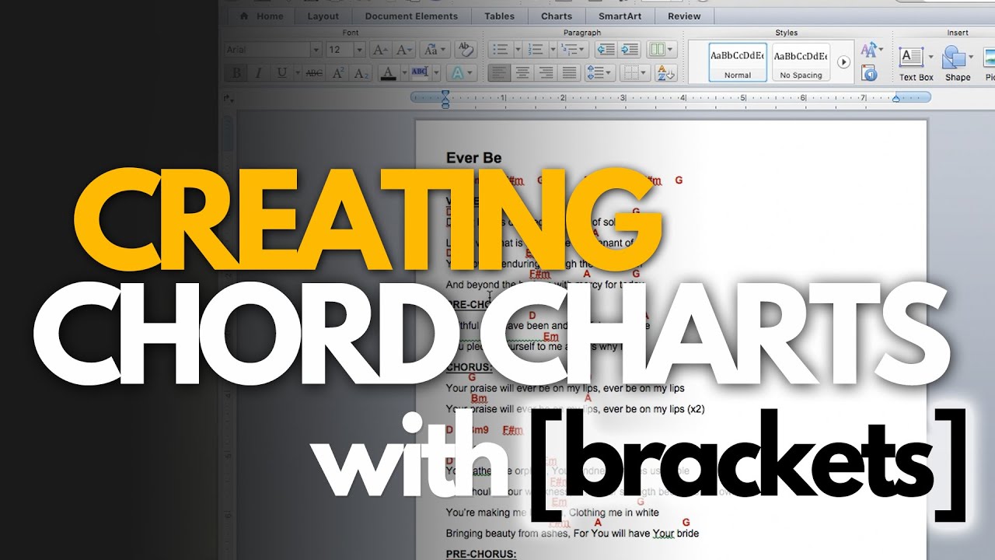Click the left indent marker on ruler

445,98
